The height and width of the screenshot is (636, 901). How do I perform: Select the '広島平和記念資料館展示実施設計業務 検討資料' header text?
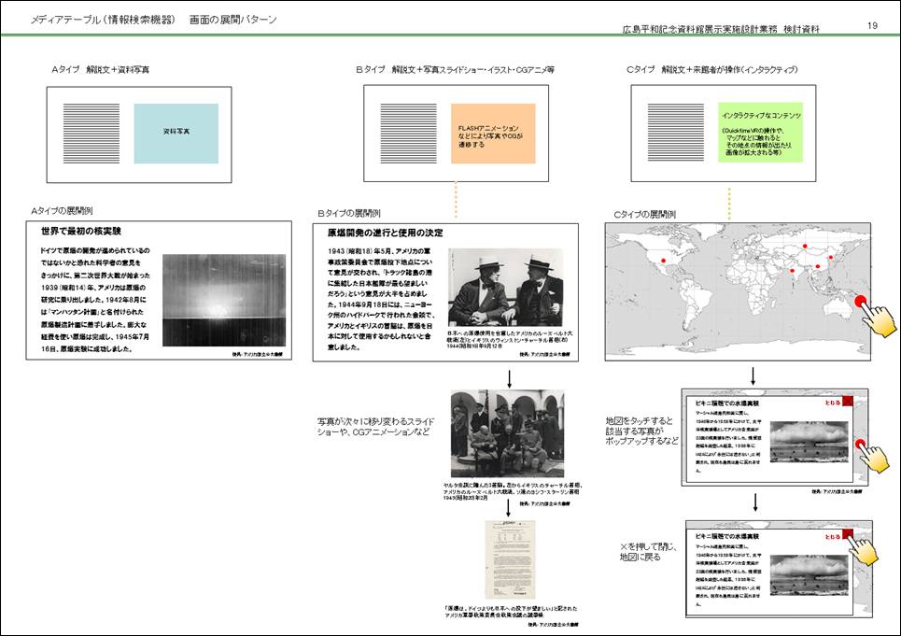click(x=721, y=29)
